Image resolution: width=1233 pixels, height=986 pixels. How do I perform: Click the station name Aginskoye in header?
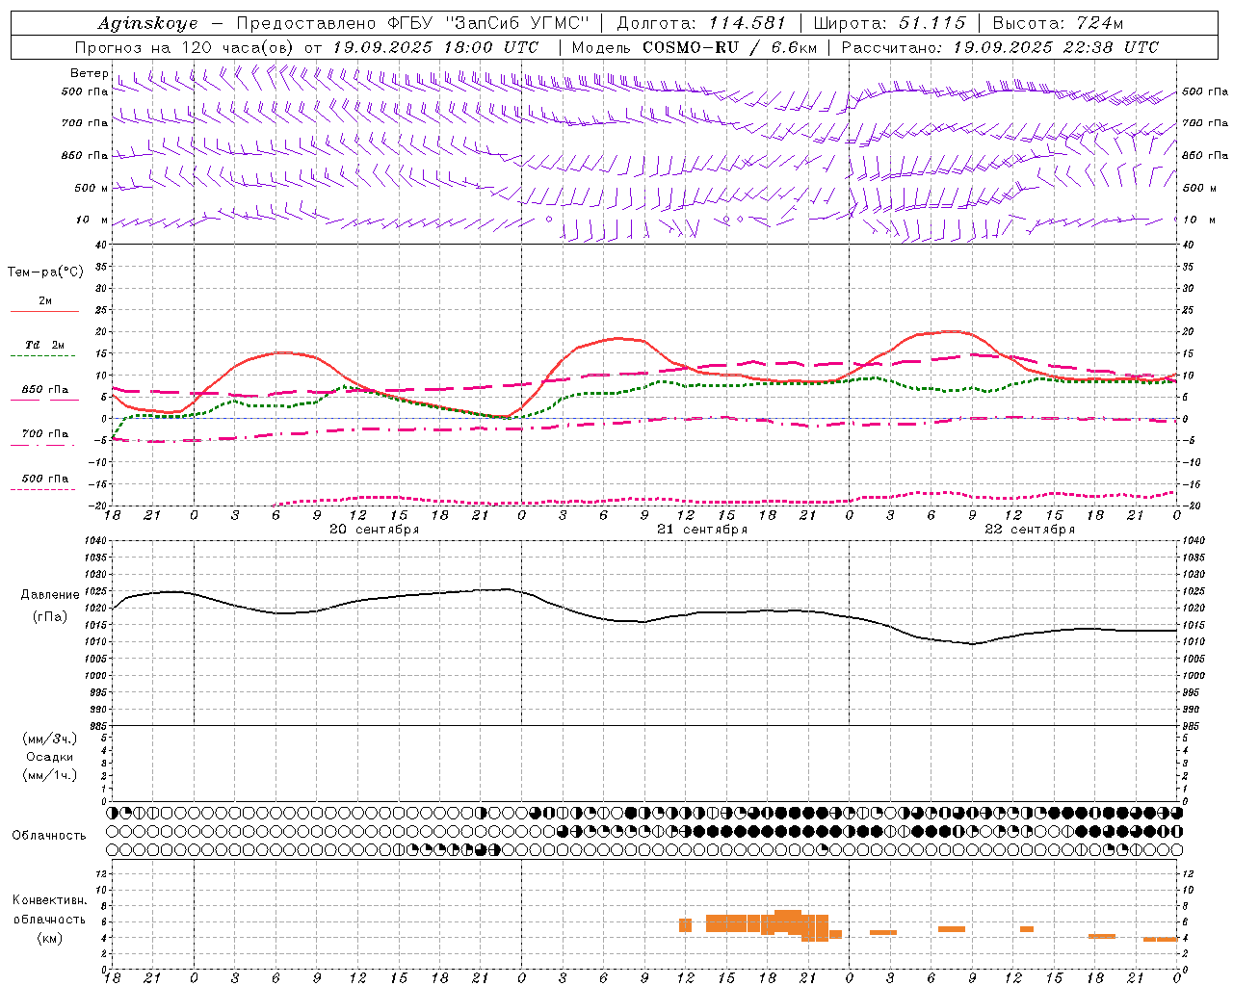pyautogui.click(x=147, y=23)
